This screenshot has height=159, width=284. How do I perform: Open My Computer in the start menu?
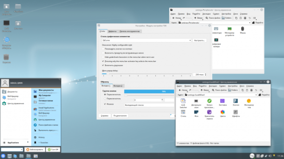pos(46,97)
